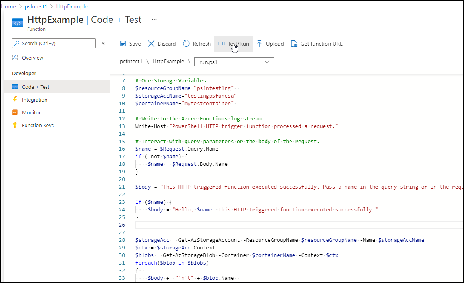Click the Search (Ctrl+/) input field
This screenshot has height=283, width=464.
click(54, 43)
